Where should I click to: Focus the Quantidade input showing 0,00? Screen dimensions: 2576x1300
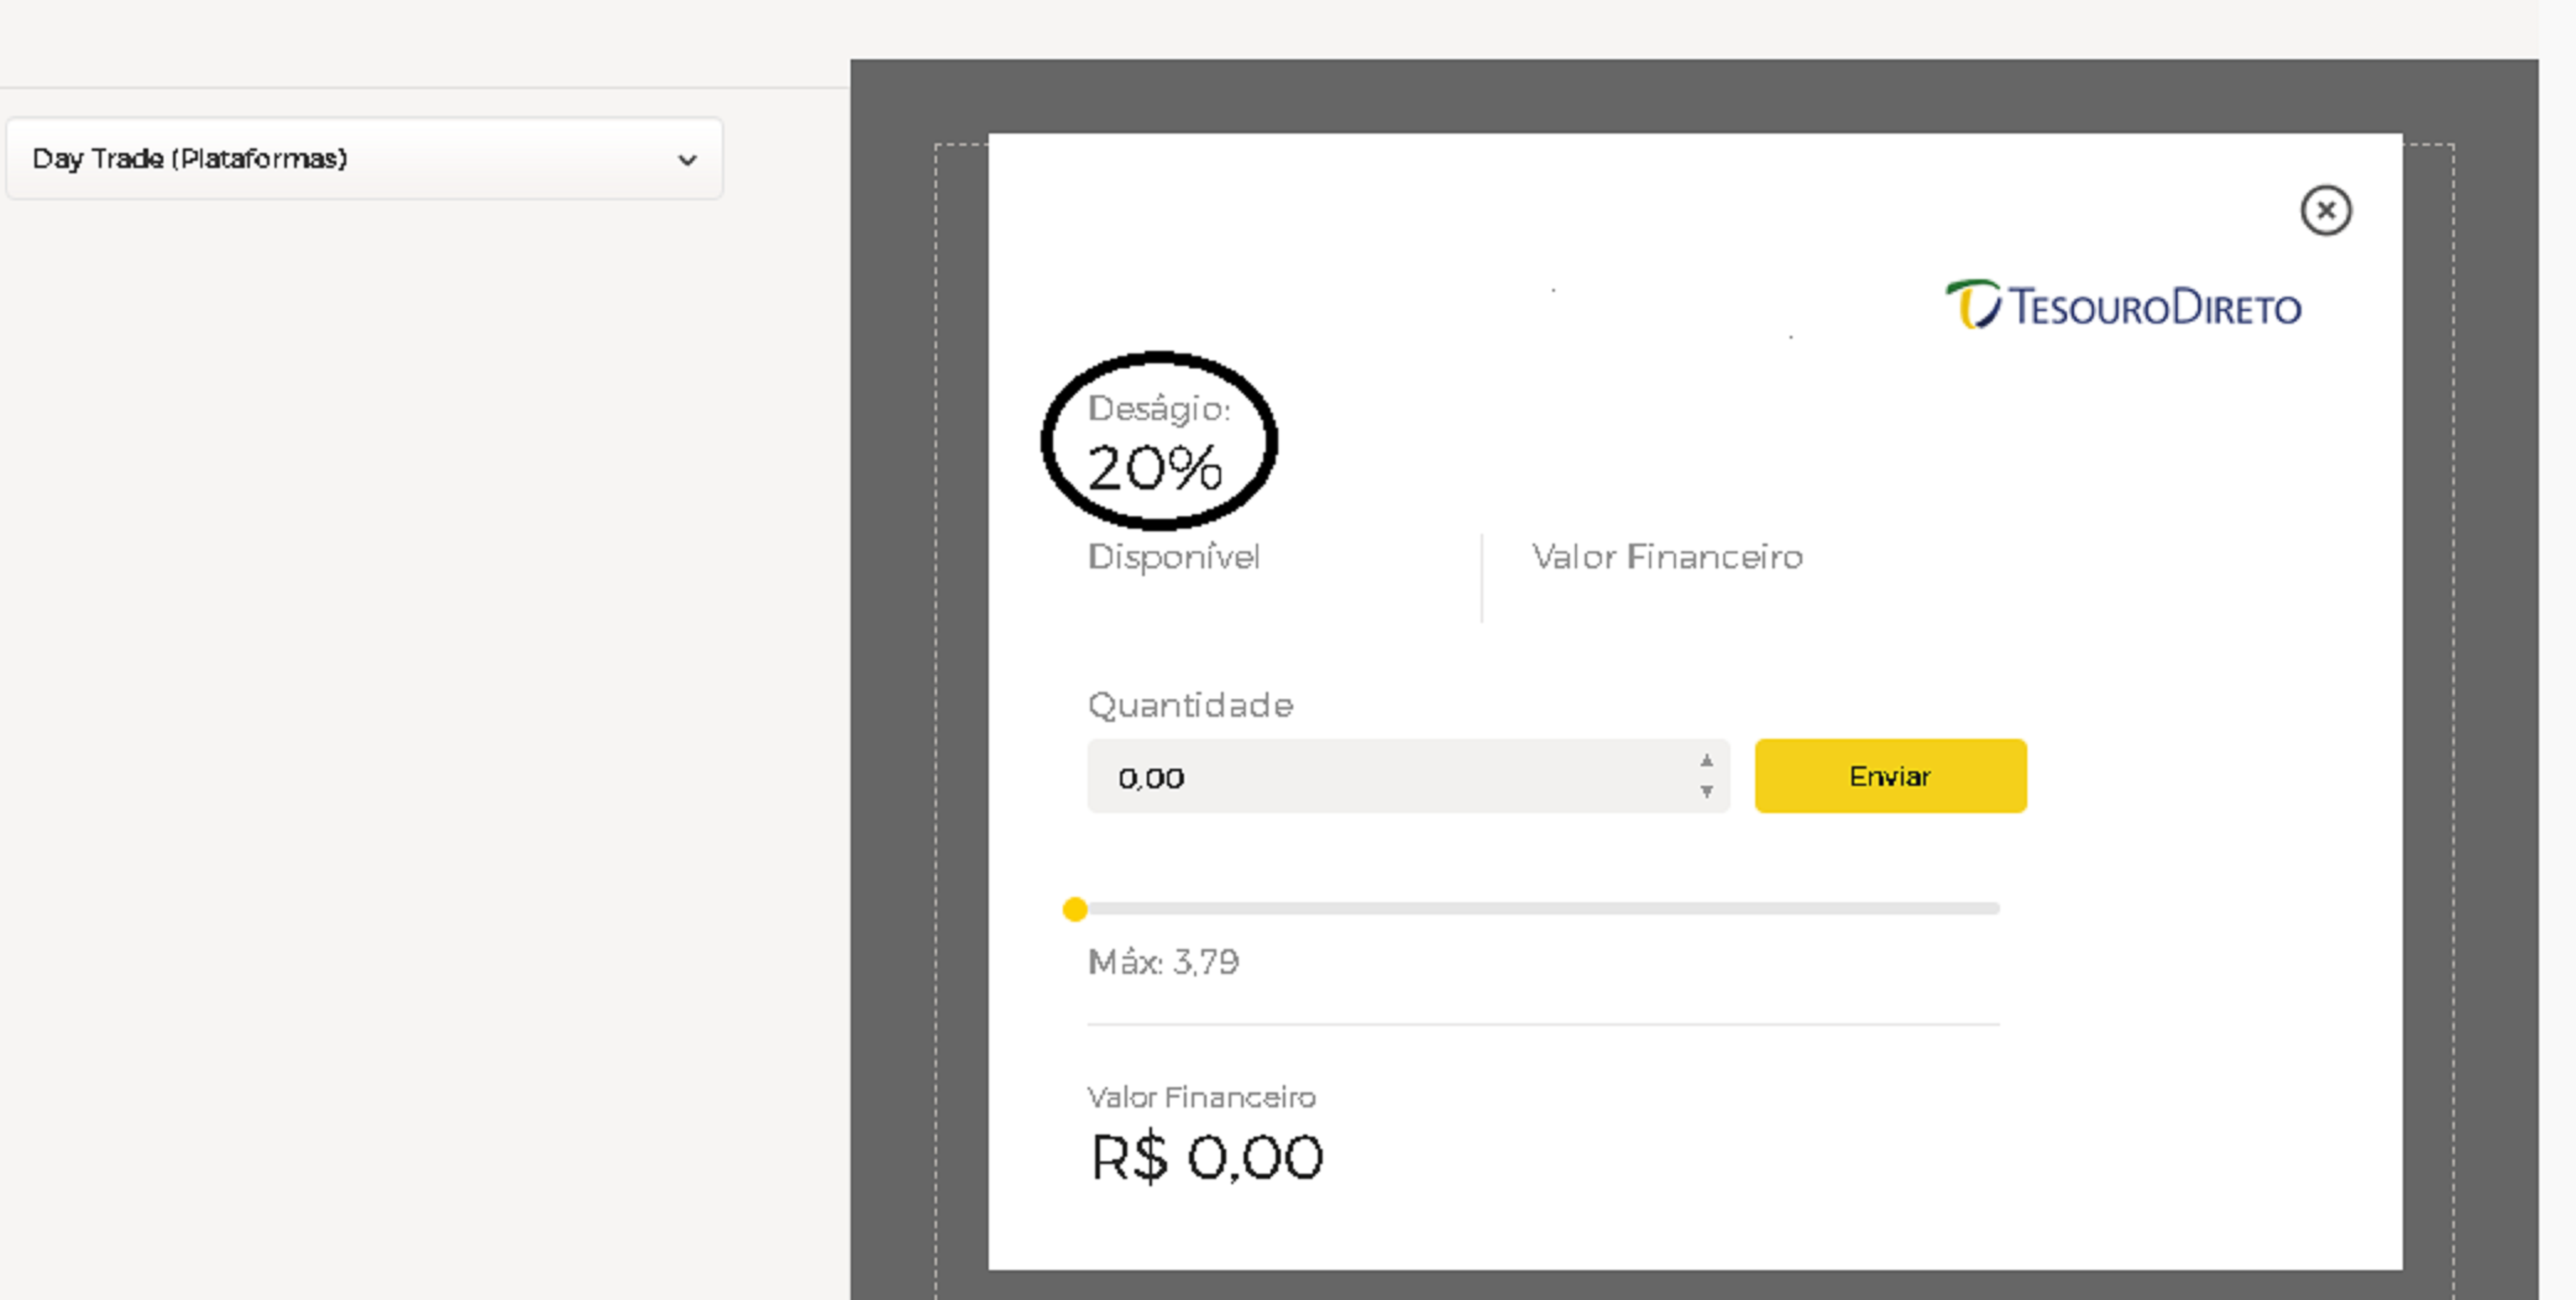tap(1390, 777)
